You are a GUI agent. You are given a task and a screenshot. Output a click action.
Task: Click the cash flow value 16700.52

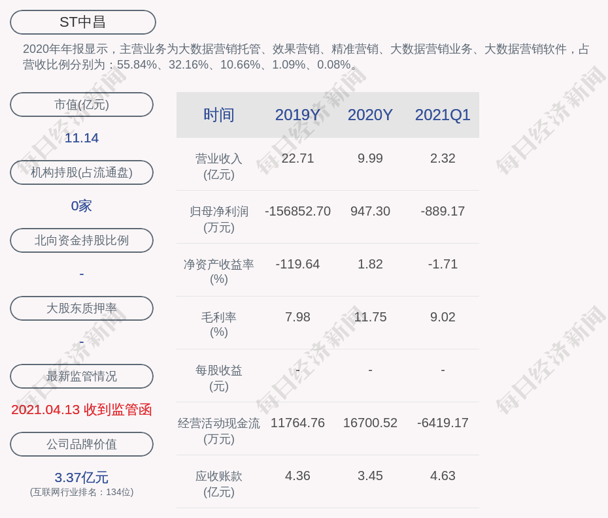370,423
